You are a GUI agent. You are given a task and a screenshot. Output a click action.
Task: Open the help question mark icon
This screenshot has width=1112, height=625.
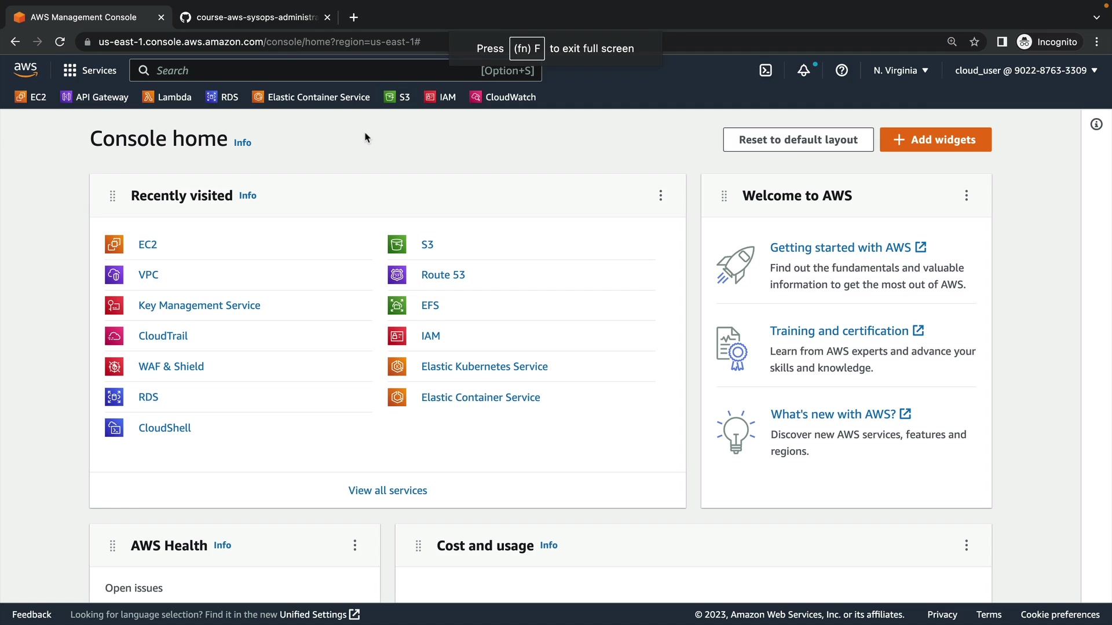(842, 71)
